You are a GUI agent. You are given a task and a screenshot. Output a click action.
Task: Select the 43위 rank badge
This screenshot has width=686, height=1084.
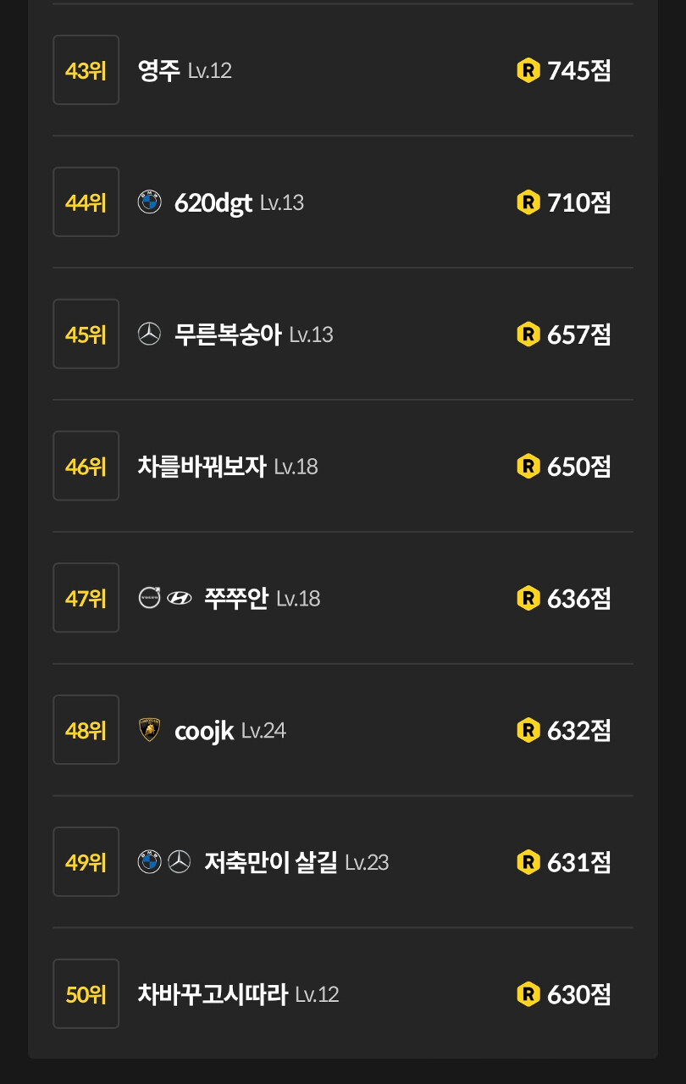(x=86, y=70)
